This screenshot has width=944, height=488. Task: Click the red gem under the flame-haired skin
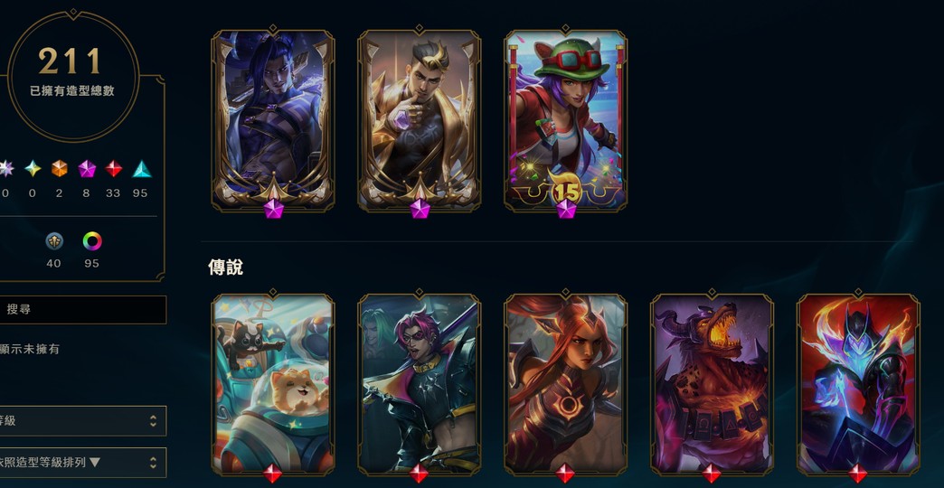(565, 473)
